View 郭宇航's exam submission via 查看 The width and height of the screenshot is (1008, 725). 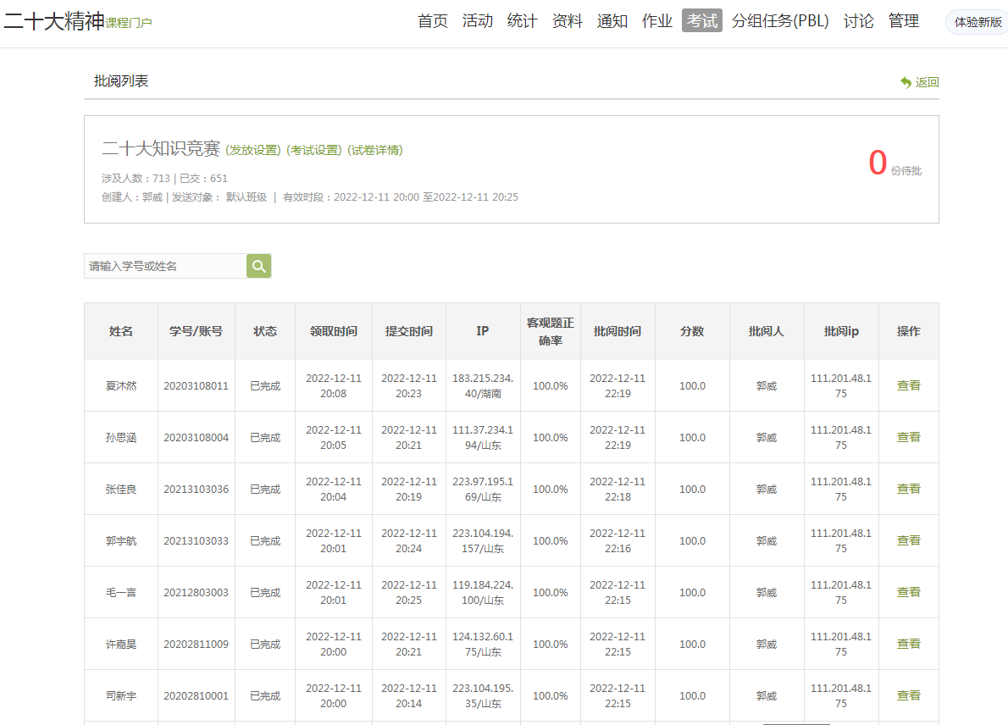(x=908, y=540)
